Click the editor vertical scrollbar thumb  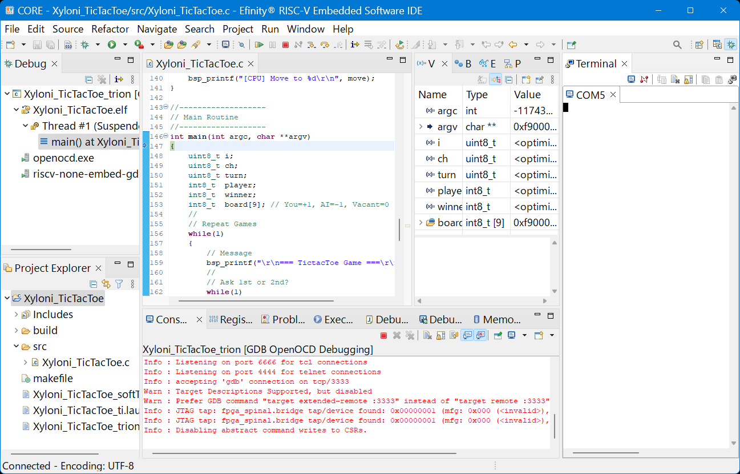point(399,230)
